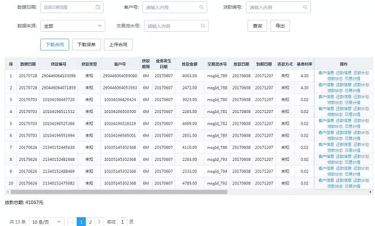The height and width of the screenshot is (226, 375).
Task: Focus the 数据日期 date range input
Action: 72,7
